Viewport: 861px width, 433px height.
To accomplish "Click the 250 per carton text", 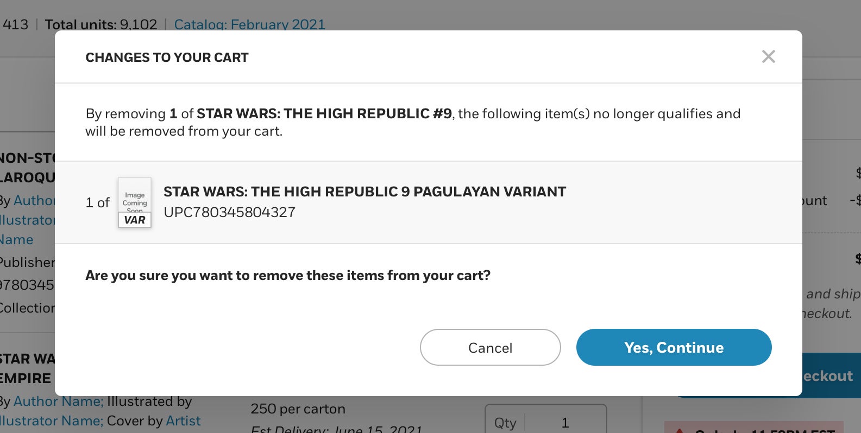I will pyautogui.click(x=298, y=409).
